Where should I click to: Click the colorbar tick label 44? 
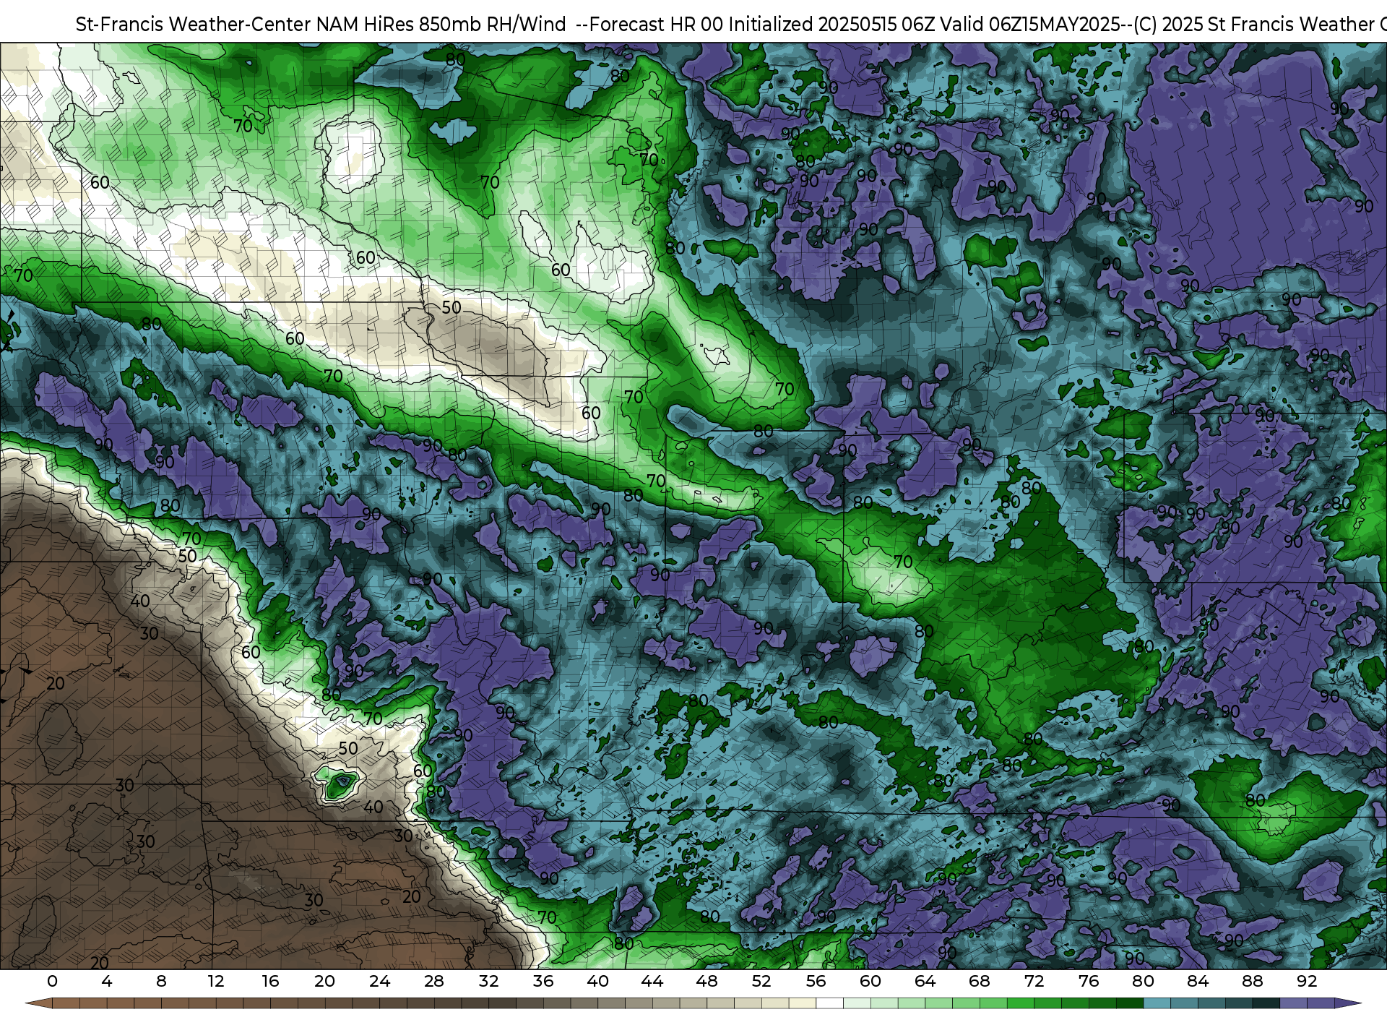coord(652,981)
